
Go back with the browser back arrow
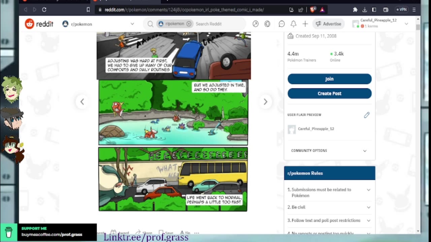tap(26, 10)
